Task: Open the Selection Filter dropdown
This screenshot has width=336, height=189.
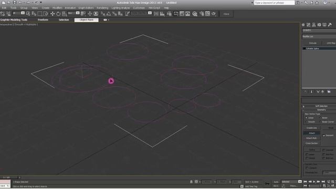Action: click(19, 13)
